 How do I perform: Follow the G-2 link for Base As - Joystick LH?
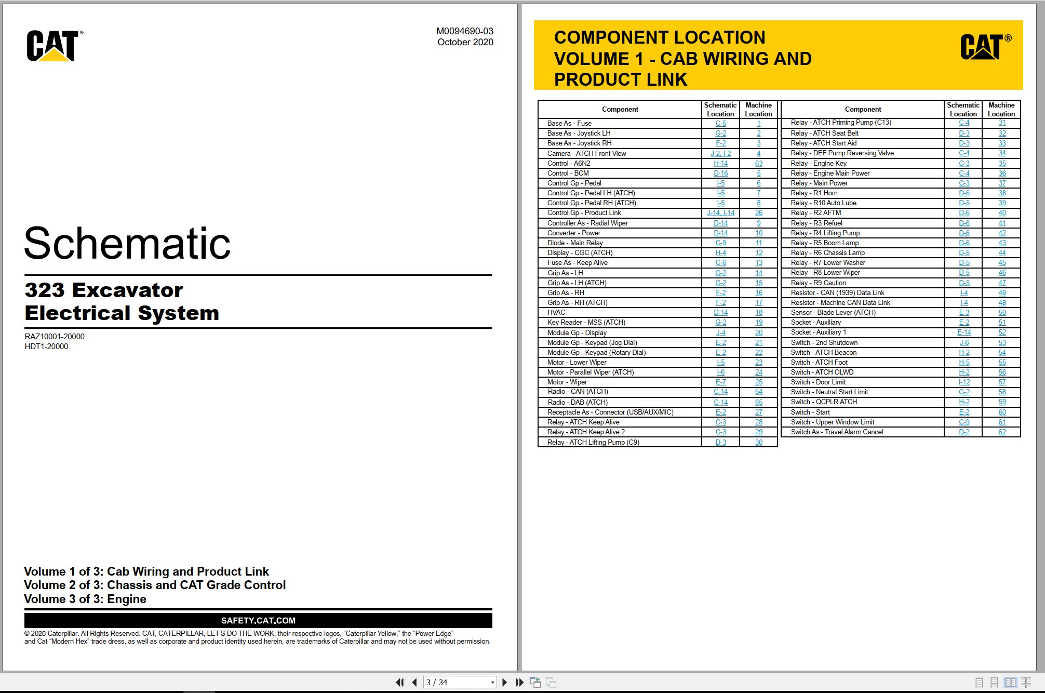pyautogui.click(x=720, y=133)
